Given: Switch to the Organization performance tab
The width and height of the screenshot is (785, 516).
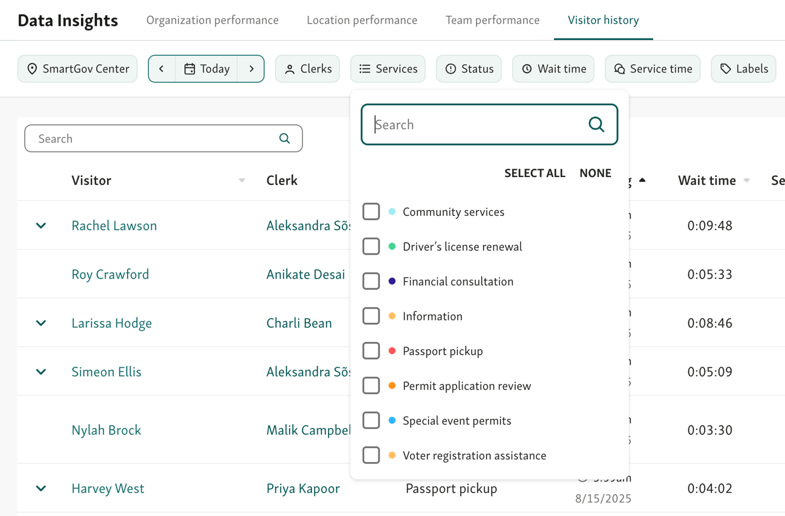Looking at the screenshot, I should 212,20.
